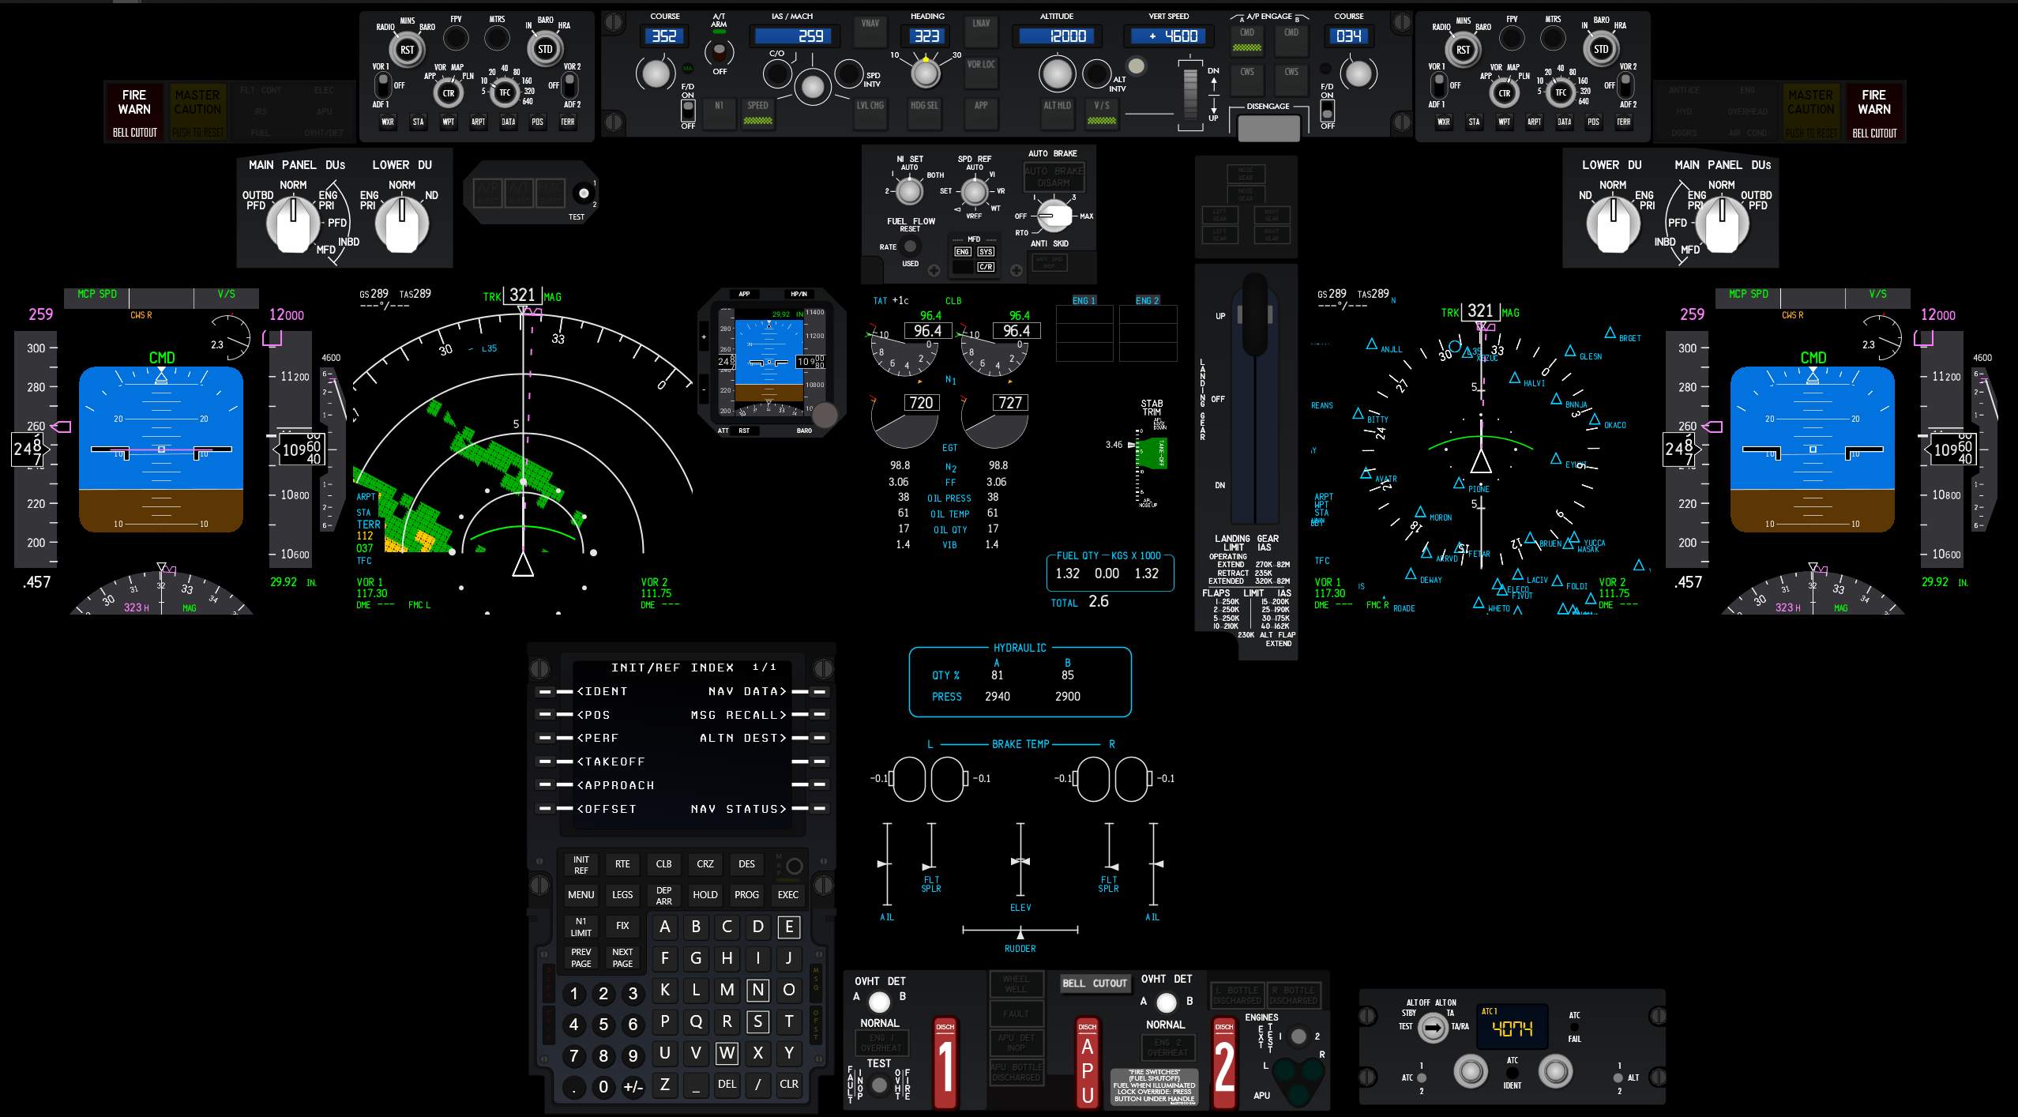Flip the captain's left F/D switch

tap(688, 110)
